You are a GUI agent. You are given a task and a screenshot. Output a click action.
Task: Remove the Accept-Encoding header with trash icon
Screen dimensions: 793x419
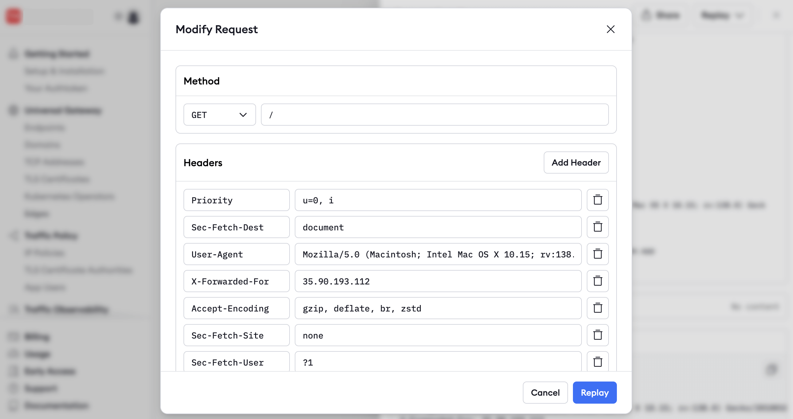click(x=597, y=308)
